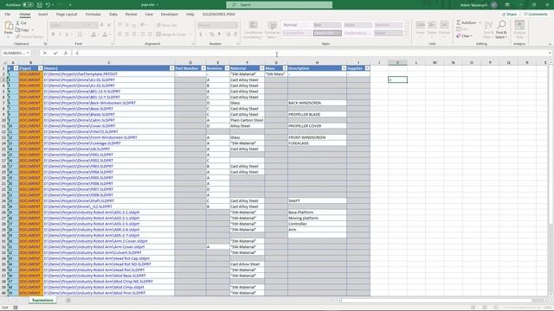Viewport: 554px width, 311px height.
Task: Switch to the Insert ribbon tab
Action: pyautogui.click(x=42, y=14)
